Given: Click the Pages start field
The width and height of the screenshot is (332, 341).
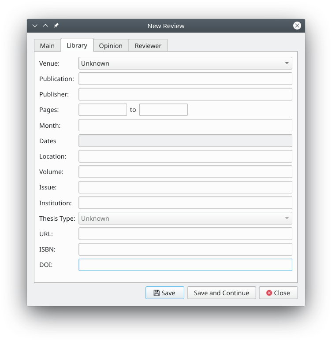Looking at the screenshot, I should point(103,110).
